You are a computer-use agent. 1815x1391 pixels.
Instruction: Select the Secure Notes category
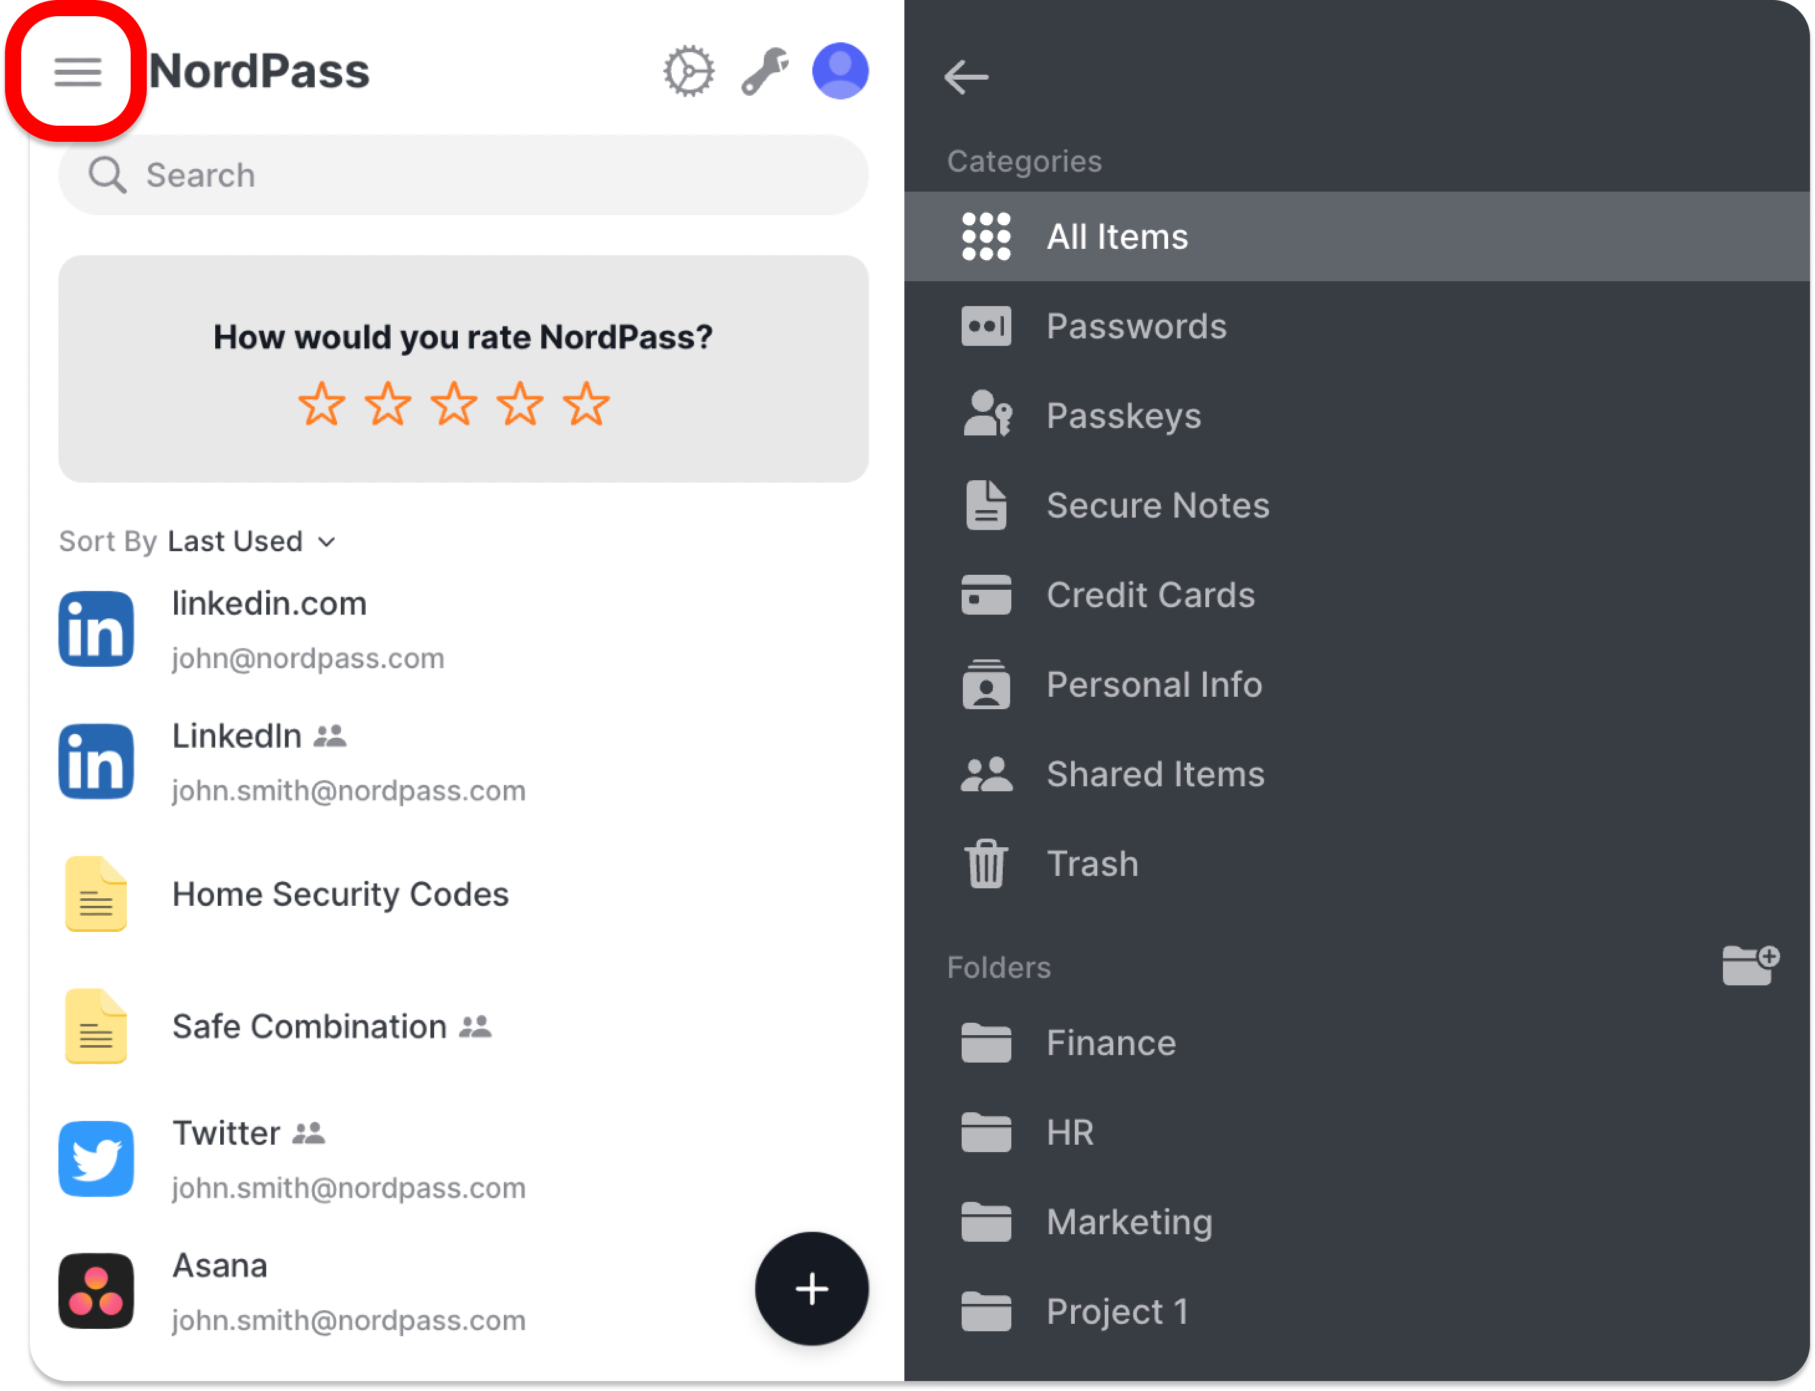click(x=1357, y=505)
